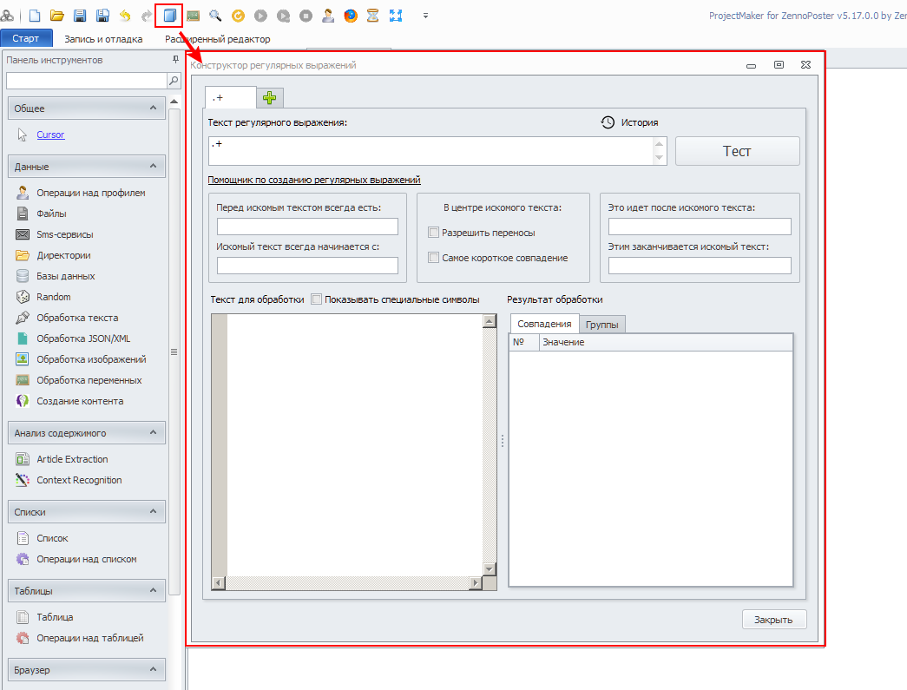Click the hourglass icon in toolbar
The height and width of the screenshot is (690, 907).
tap(373, 16)
